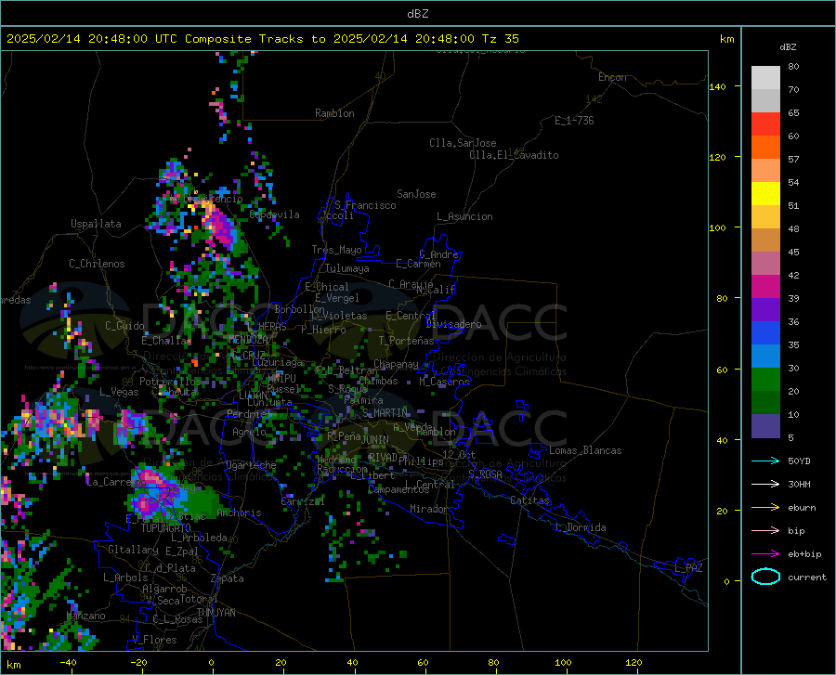This screenshot has height=675, width=836.
Task: Pick the green 20-30 dBZ swatch
Action: pos(765,380)
